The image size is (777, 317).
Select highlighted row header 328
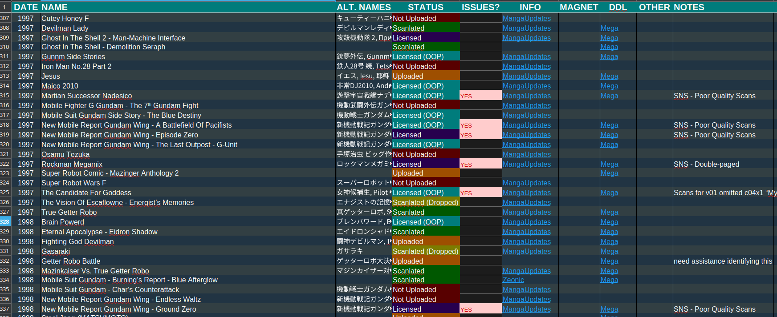point(5,222)
